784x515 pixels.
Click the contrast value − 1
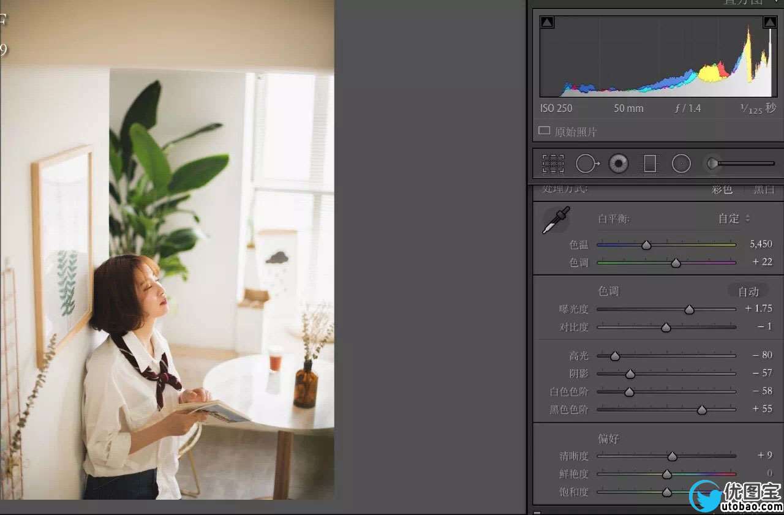pos(765,326)
